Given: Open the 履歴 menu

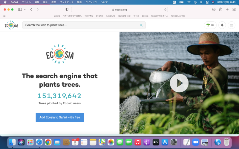Looking at the screenshot, I should click(x=53, y=2).
